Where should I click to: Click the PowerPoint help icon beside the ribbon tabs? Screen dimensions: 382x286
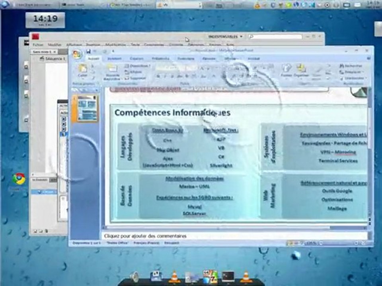(368, 58)
